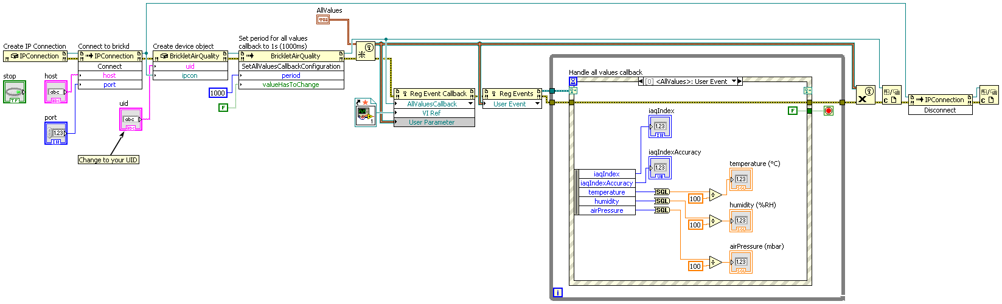Select the iaqIndexAccuracy unbundle element
Image resolution: width=1002 pixels, height=304 pixels.
coord(607,183)
